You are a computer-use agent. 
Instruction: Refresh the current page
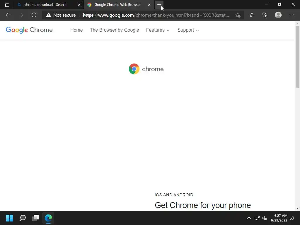[x=34, y=15]
